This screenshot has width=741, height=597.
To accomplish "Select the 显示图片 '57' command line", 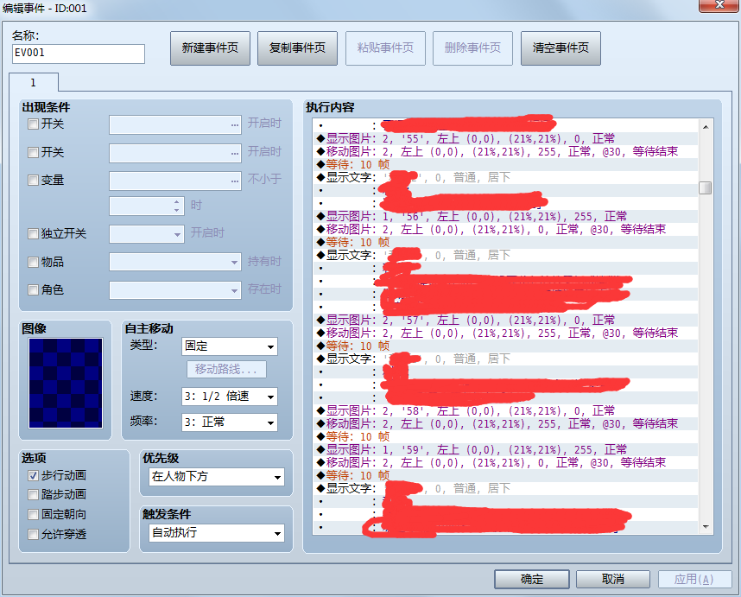I will pyautogui.click(x=505, y=320).
